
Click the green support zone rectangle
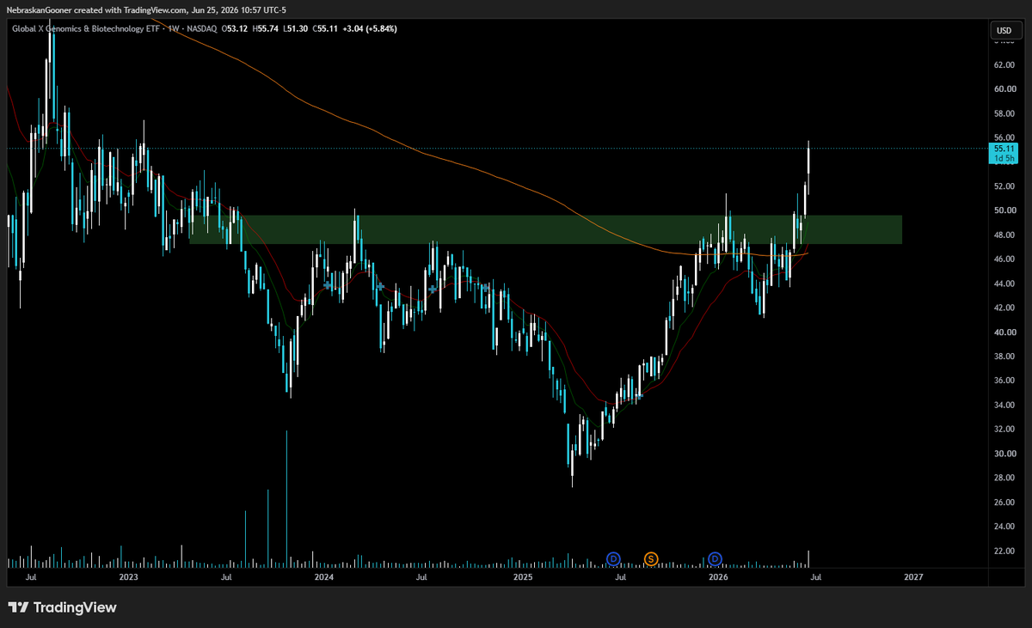coord(545,229)
